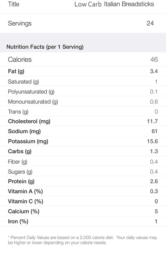The height and width of the screenshot is (253, 166).
Task: Select the Saturated (g) row
Action: 83,81
